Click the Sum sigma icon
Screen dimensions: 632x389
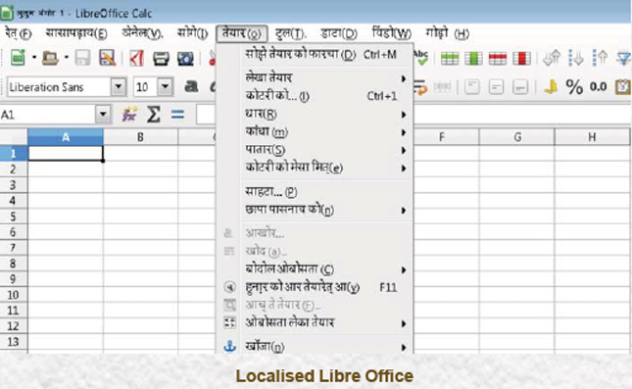point(154,115)
